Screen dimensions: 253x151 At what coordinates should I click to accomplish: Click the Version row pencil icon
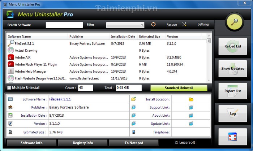point(10,124)
